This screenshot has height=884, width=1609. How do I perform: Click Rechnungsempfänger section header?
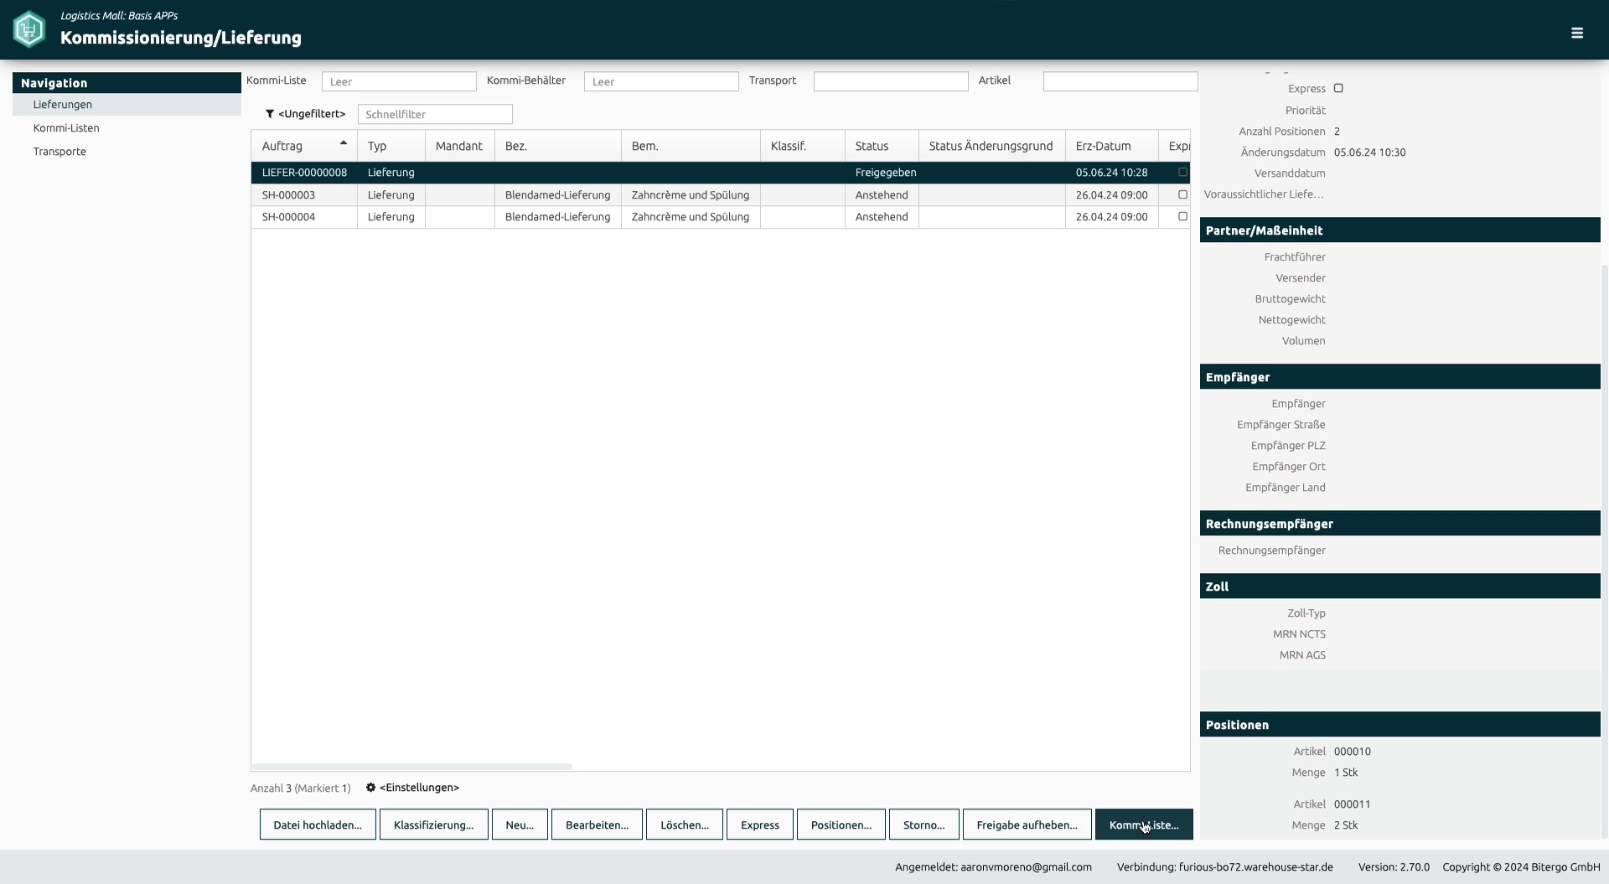click(1400, 524)
